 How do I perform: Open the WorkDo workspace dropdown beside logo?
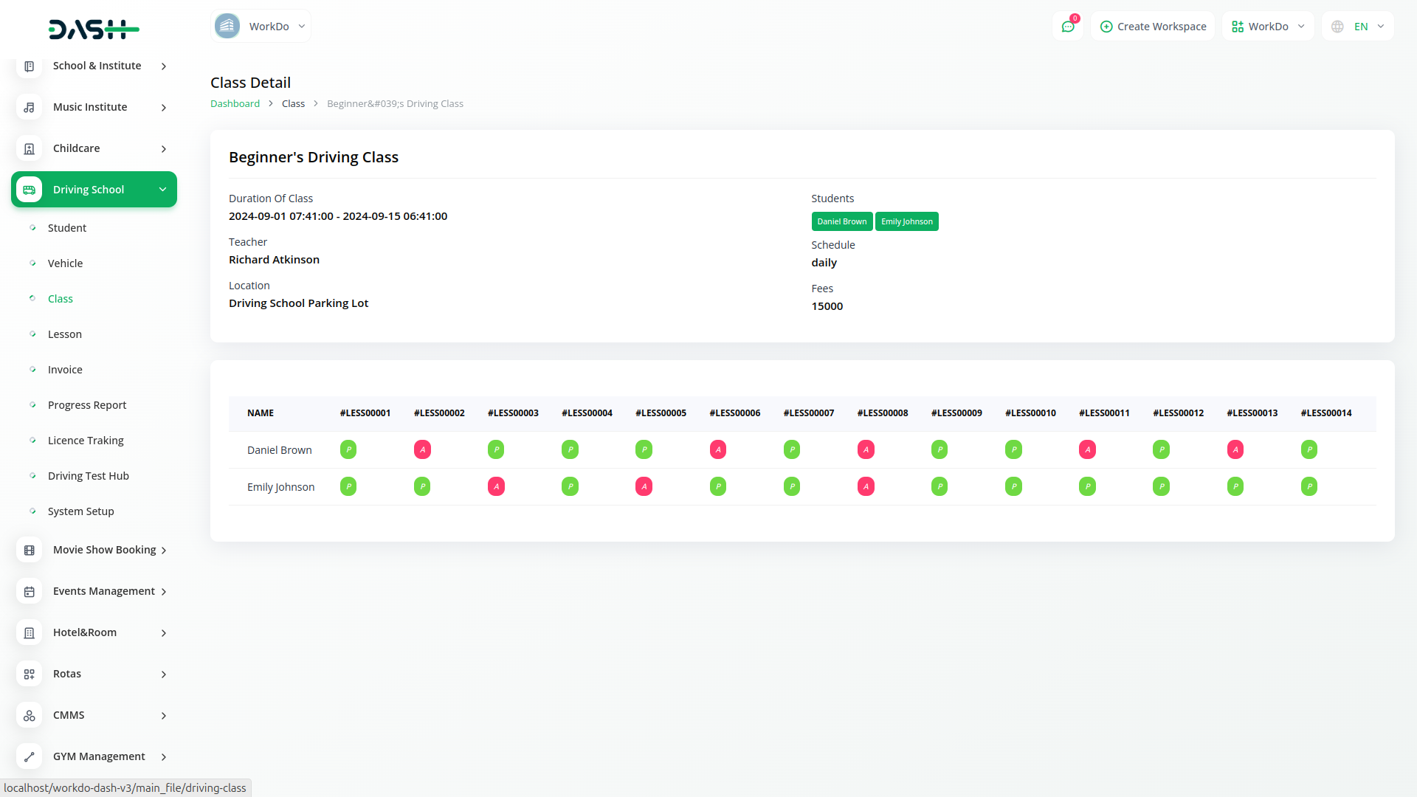(x=261, y=27)
